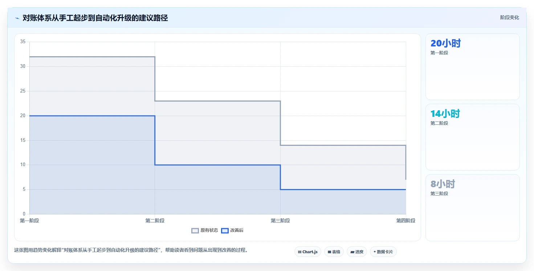Click the 阶段变化 label in header
Viewport: 534px width, 271px height.
(x=509, y=17)
